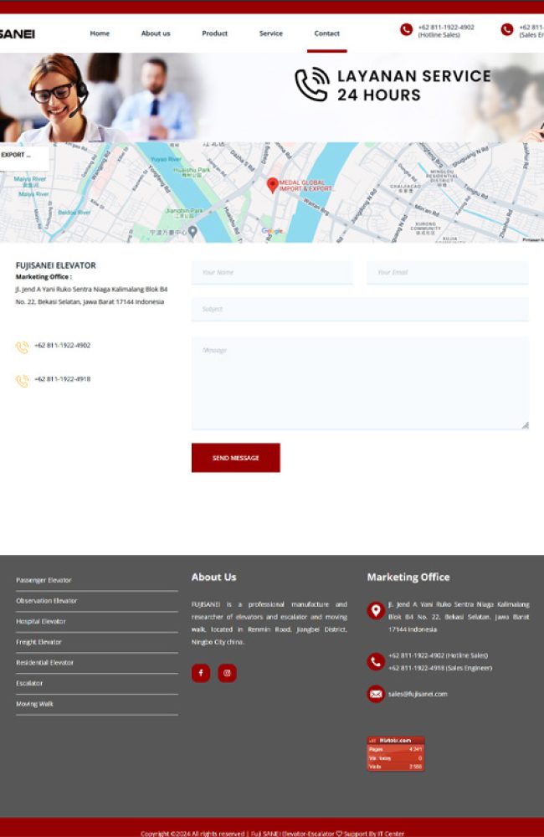Screen dimensions: 544x837
Task: Open the Passenger Elevator link
Action: (x=44, y=580)
